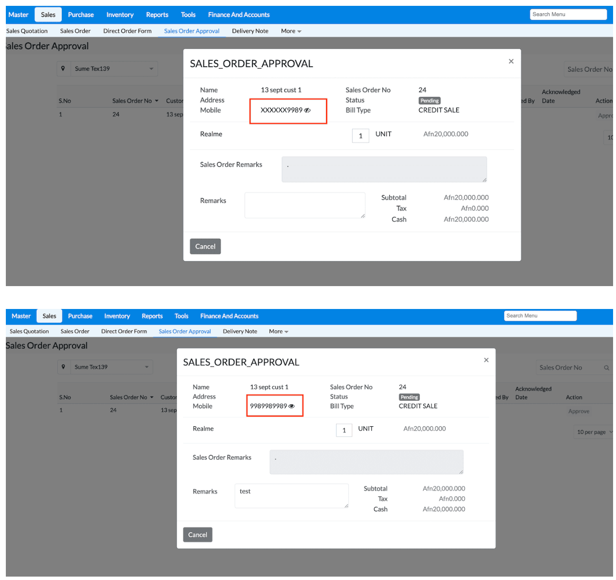616x580 pixels.
Task: Open Master menu in upper navigation bar
Action: pyautogui.click(x=18, y=15)
